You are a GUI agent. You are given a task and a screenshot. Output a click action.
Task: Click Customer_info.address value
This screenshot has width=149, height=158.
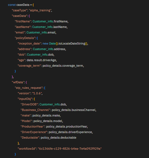click(x=49, y=49)
